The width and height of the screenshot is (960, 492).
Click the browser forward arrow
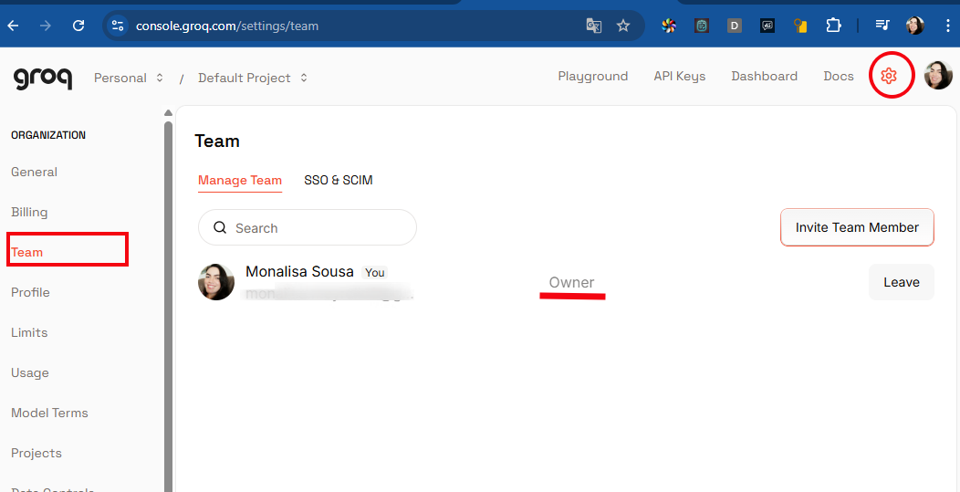[46, 26]
